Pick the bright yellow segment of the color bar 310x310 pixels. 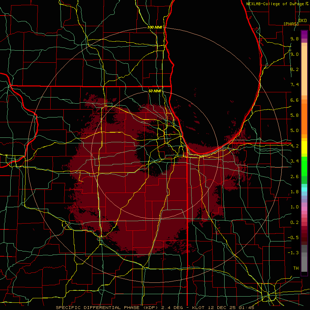(304, 147)
